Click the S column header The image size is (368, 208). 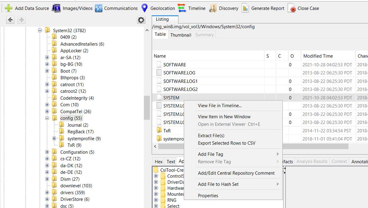pyautogui.click(x=270, y=56)
